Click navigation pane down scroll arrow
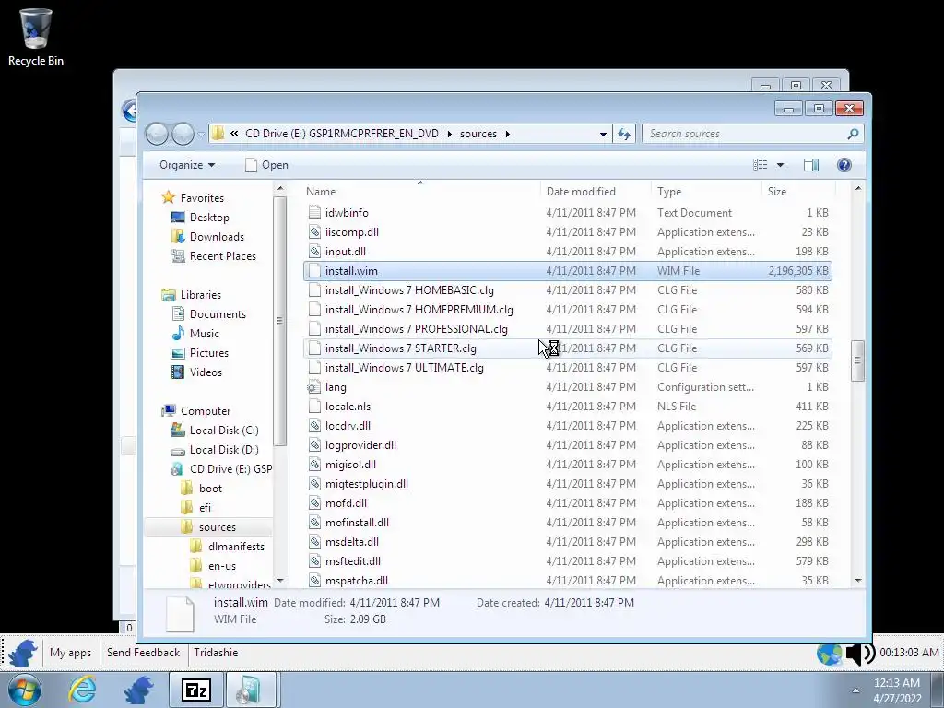Screen dimensions: 944x708 (280, 581)
